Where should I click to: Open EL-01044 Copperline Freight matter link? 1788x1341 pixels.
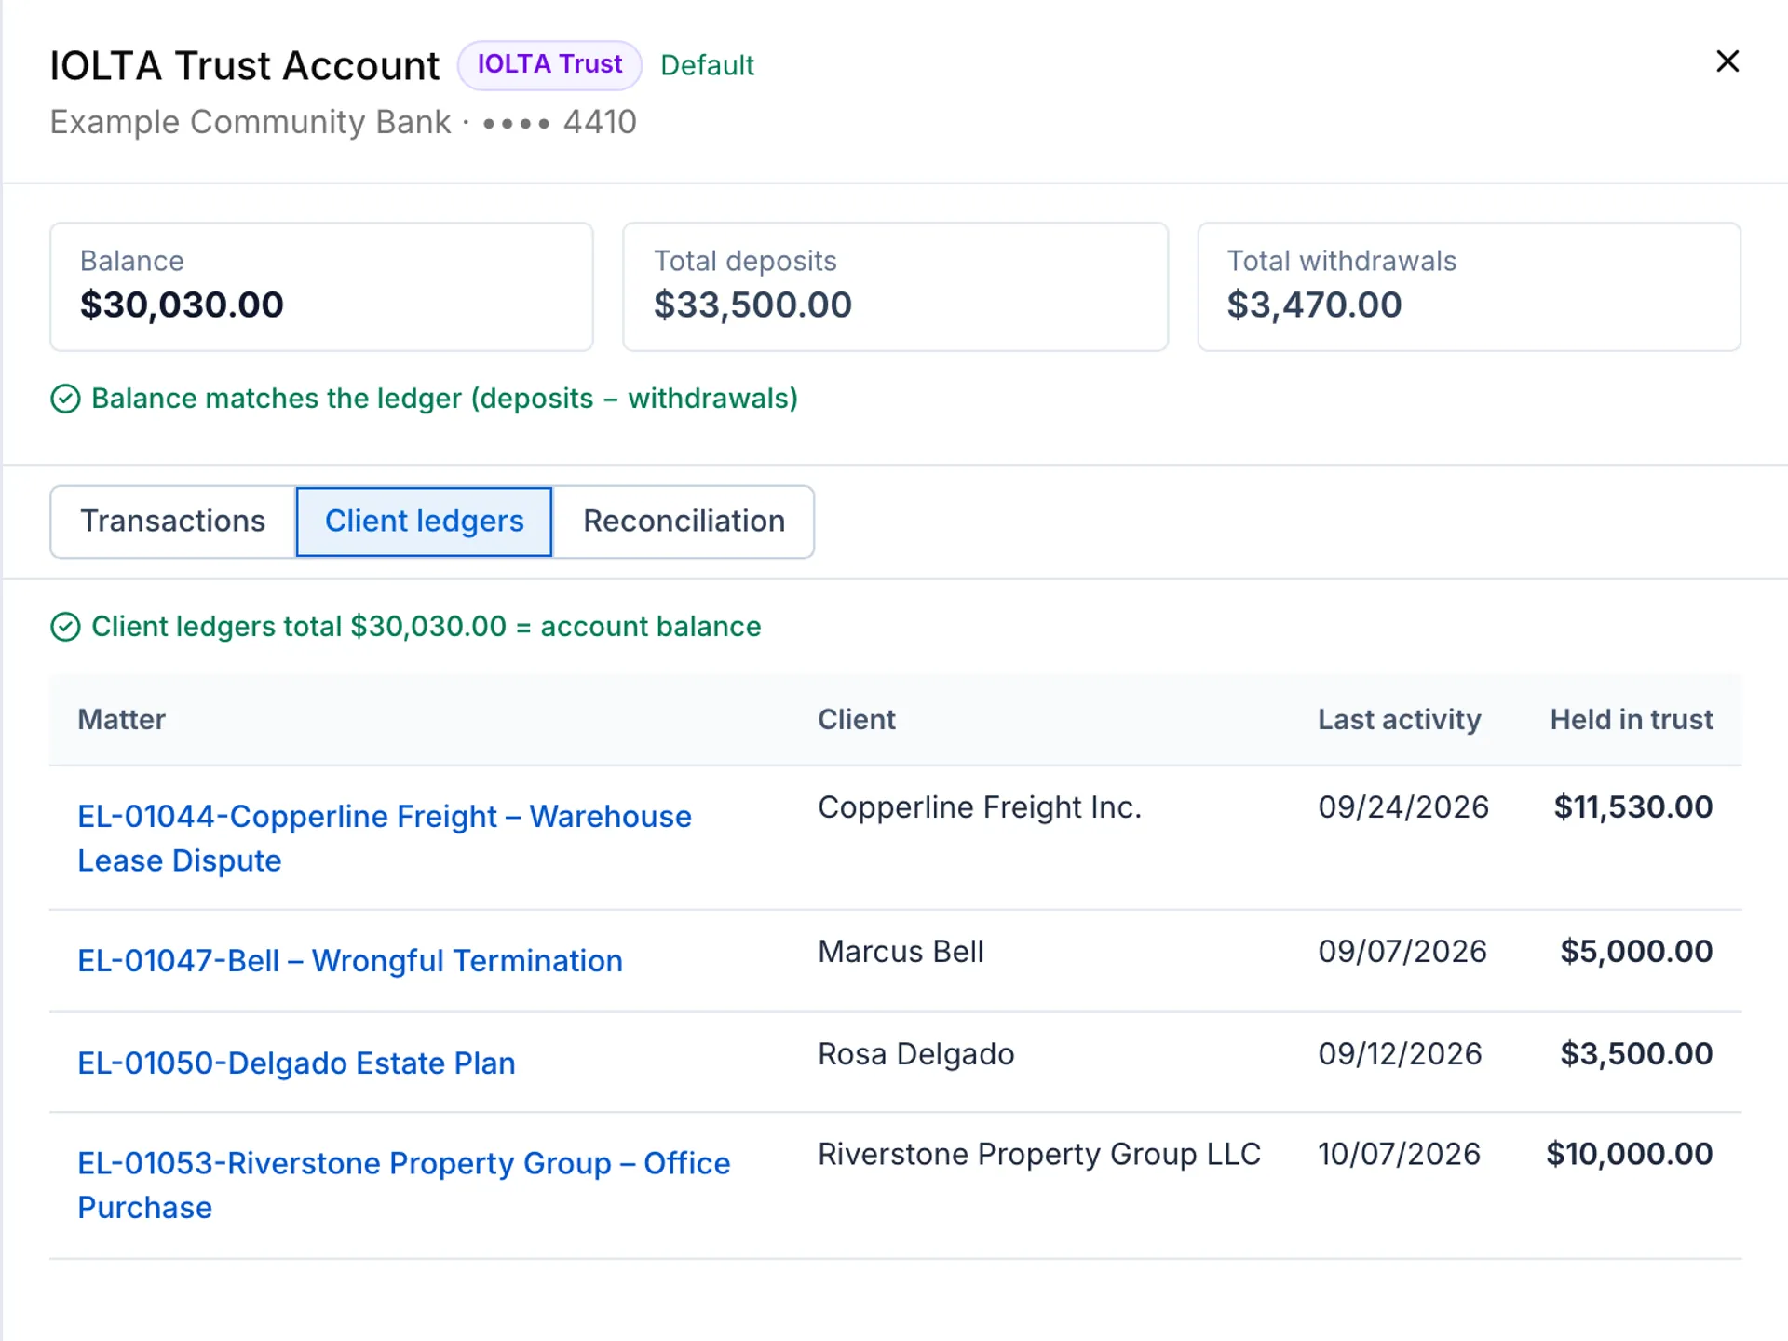click(384, 838)
